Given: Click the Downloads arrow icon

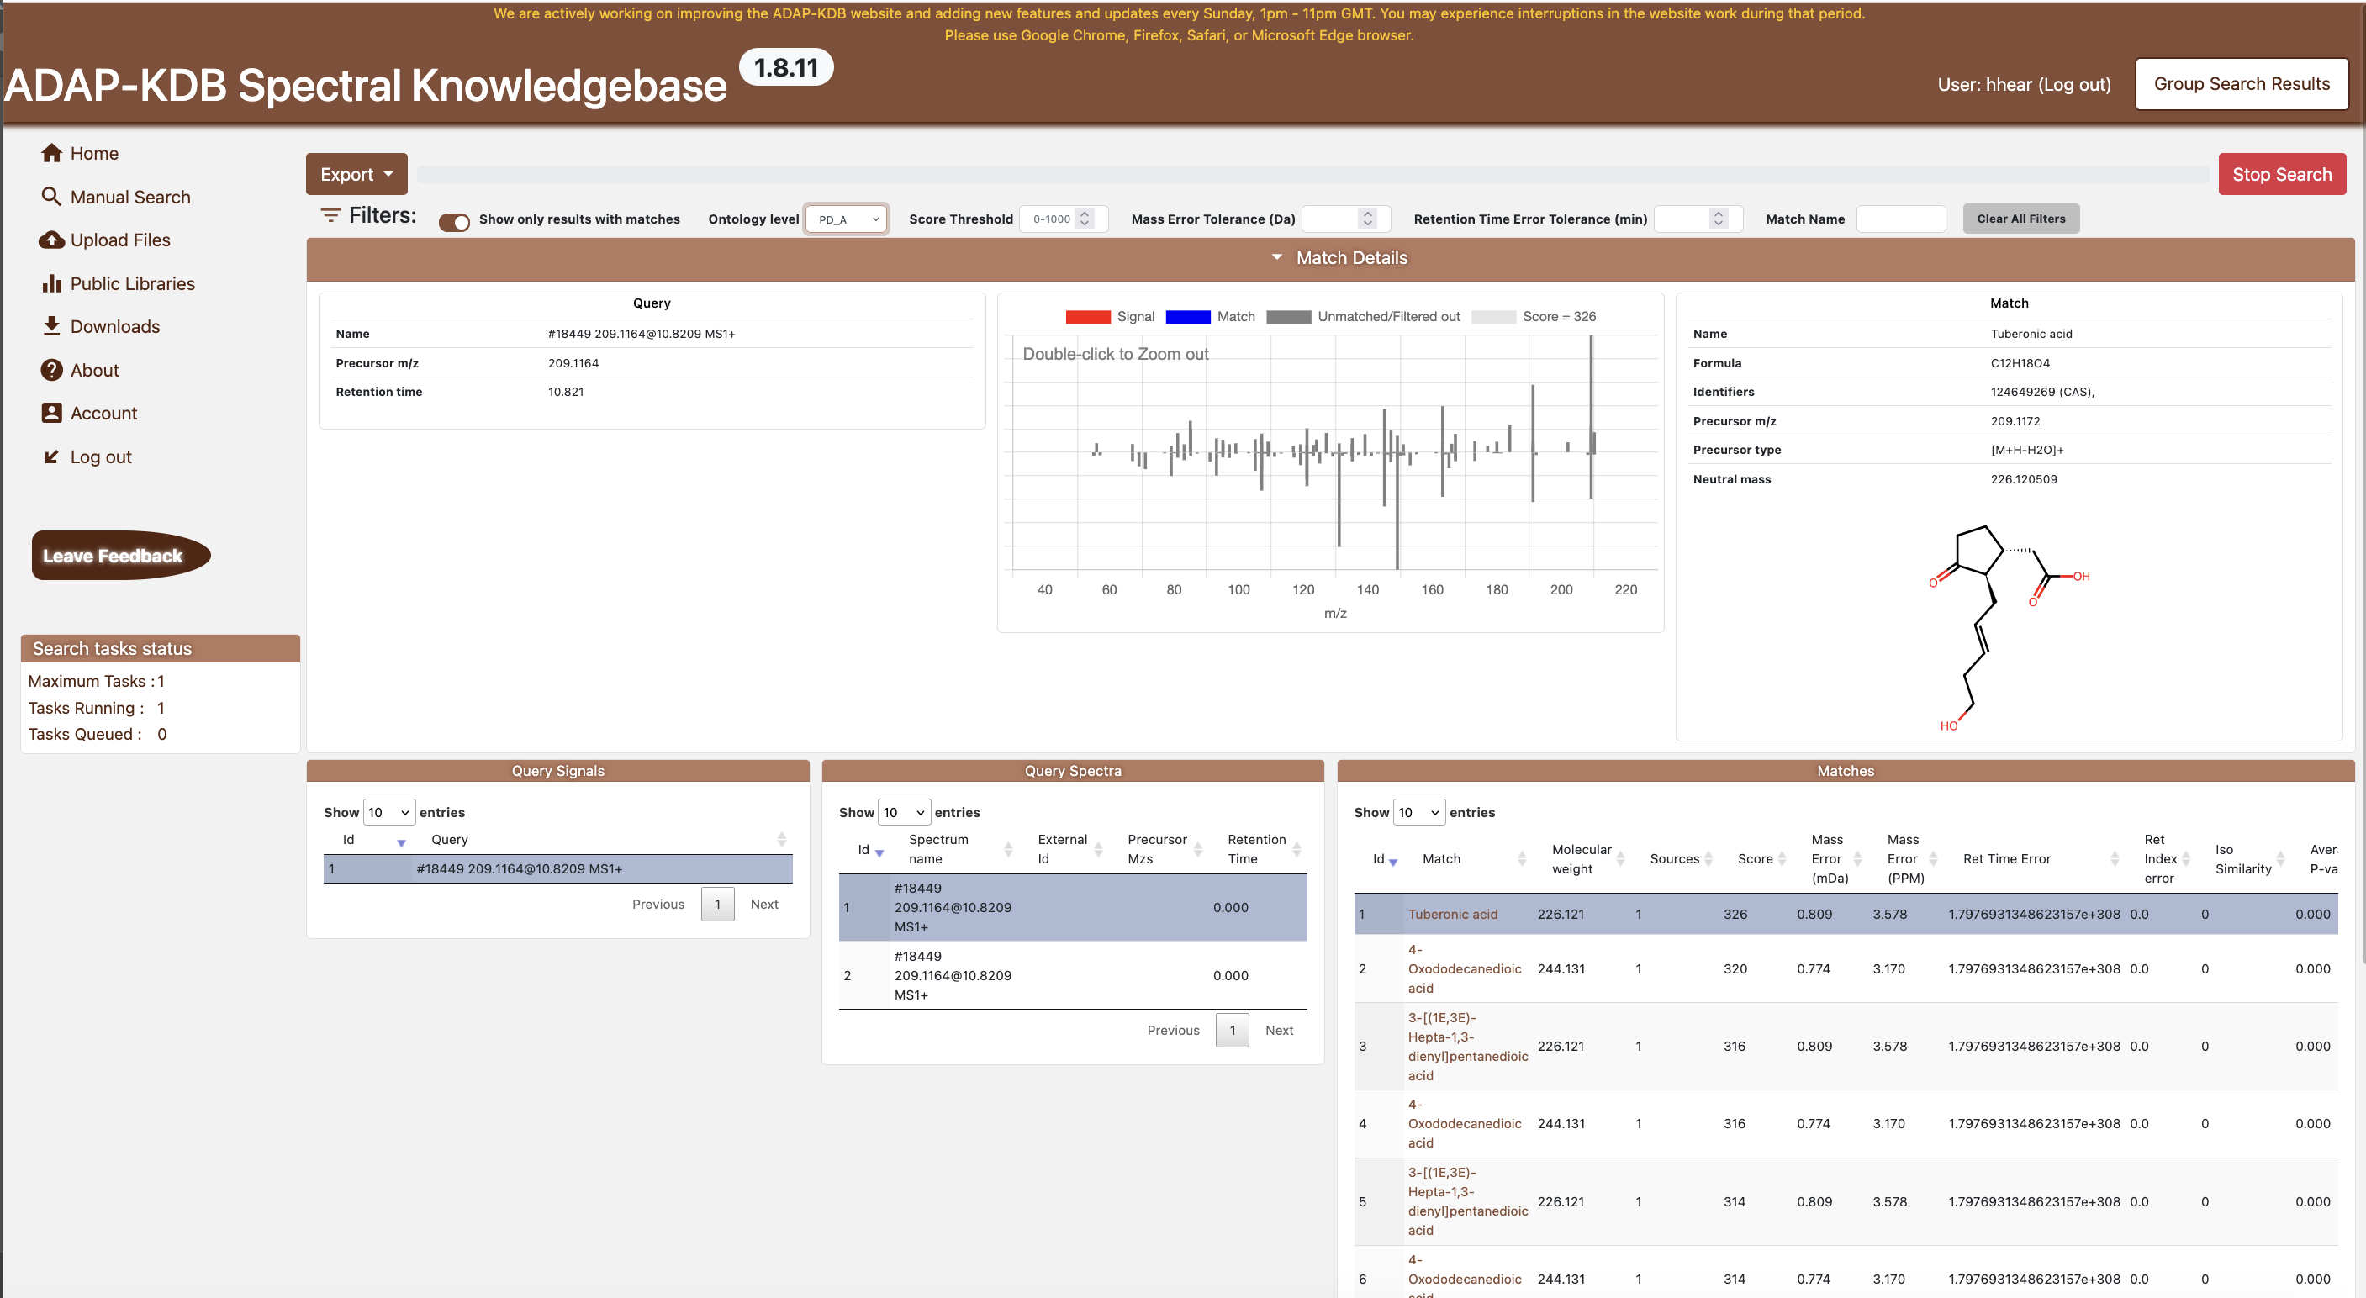Looking at the screenshot, I should point(51,326).
